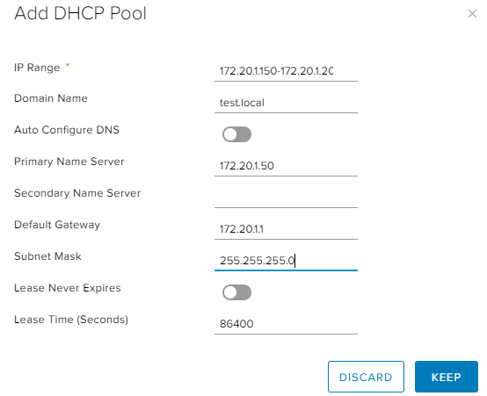487x396 pixels.
Task: Click the empty Secondary Name Server field
Action: [x=286, y=198]
